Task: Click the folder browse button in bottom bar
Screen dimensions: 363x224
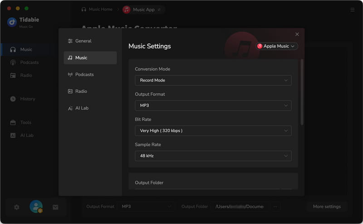Action: [x=275, y=206]
